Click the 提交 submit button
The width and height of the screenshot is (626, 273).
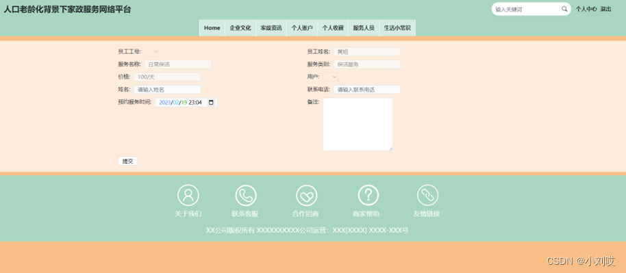tap(128, 161)
